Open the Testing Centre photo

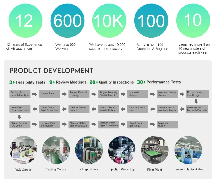[x=56, y=150]
